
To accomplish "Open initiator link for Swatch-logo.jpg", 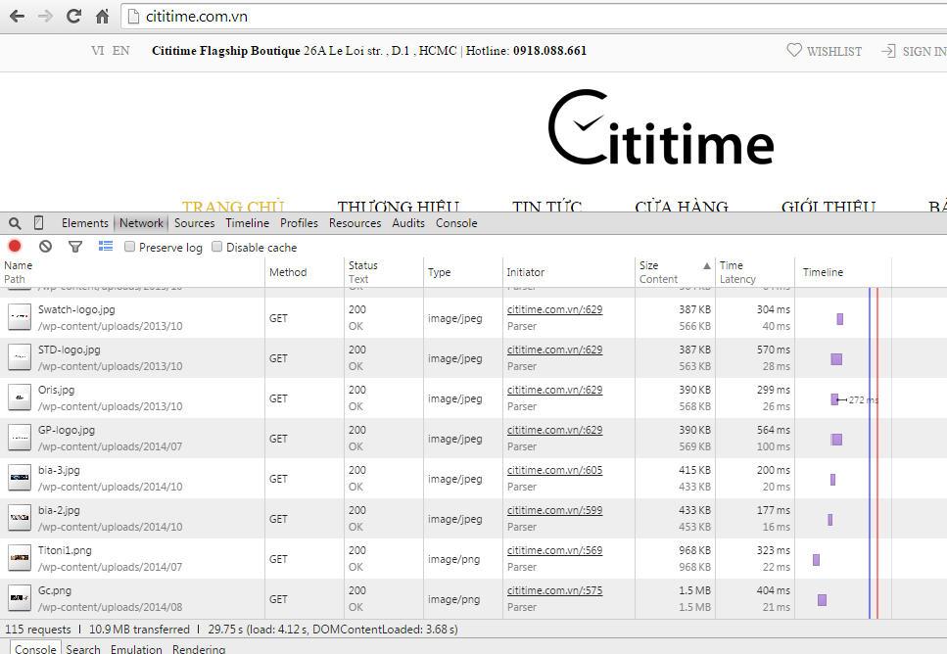I will coord(554,309).
